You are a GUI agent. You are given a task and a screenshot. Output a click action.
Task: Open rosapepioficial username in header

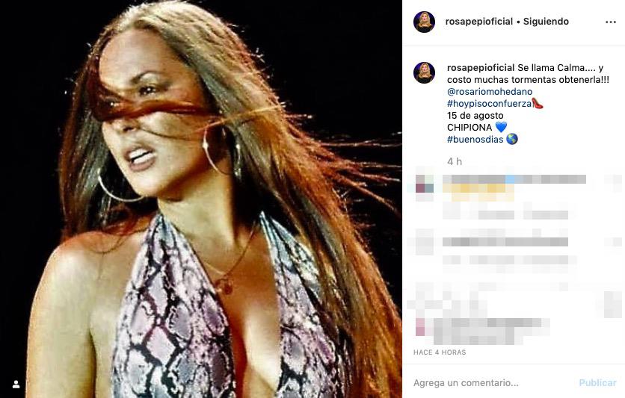click(x=478, y=22)
